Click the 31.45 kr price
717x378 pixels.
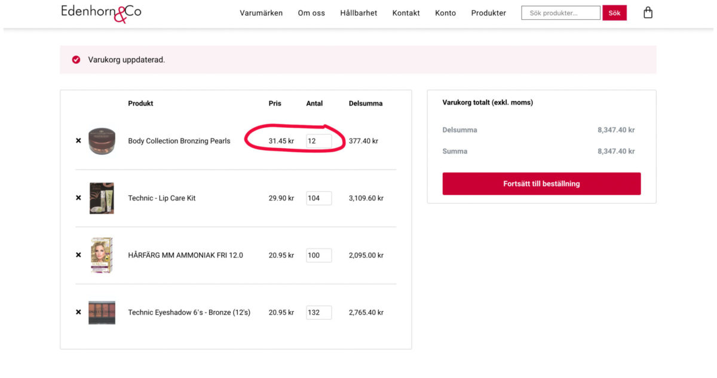(281, 141)
